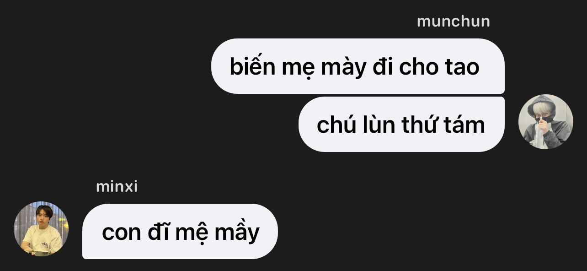Click the white t-shirt in minxi's photo
587x271 pixels.
(41, 241)
